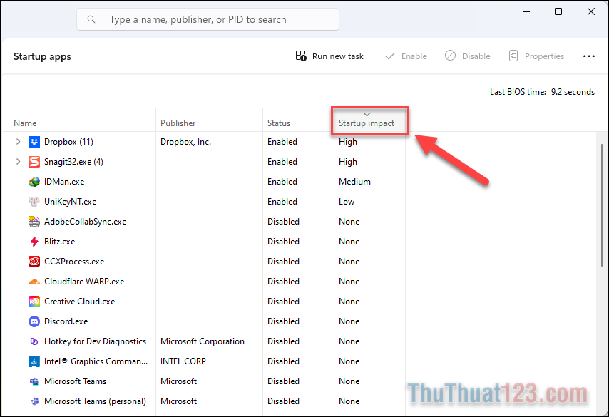This screenshot has width=609, height=417.
Task: Click the Disabled status for Discord.exe
Action: tap(283, 321)
